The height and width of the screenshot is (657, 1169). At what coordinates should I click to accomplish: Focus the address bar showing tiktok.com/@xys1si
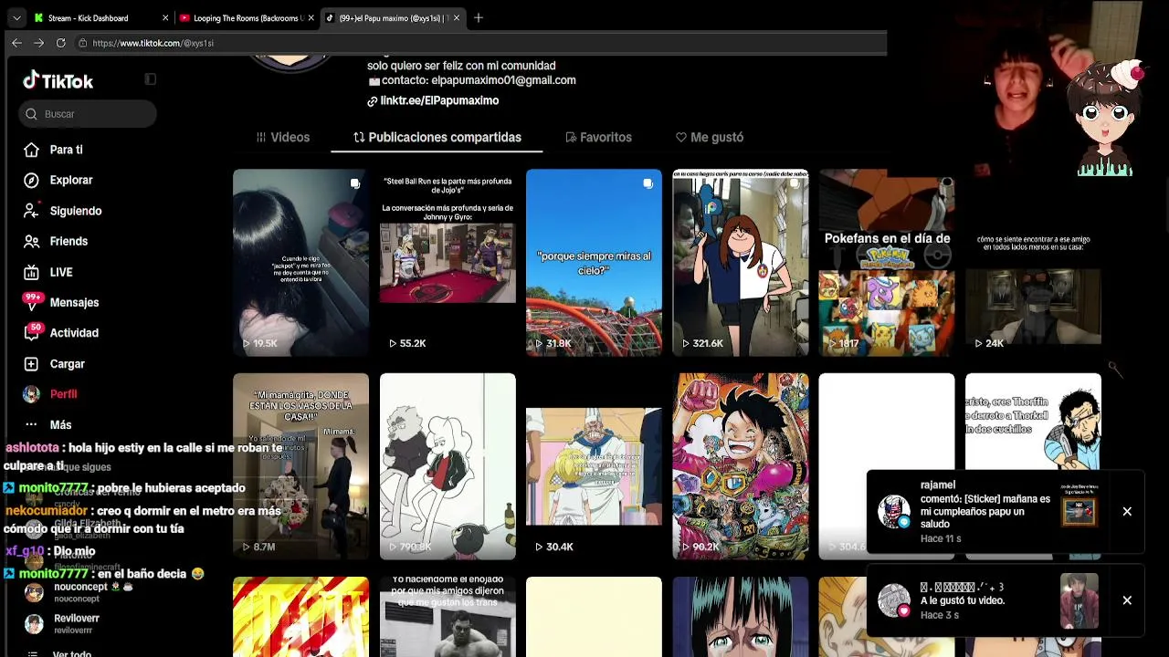pos(479,43)
